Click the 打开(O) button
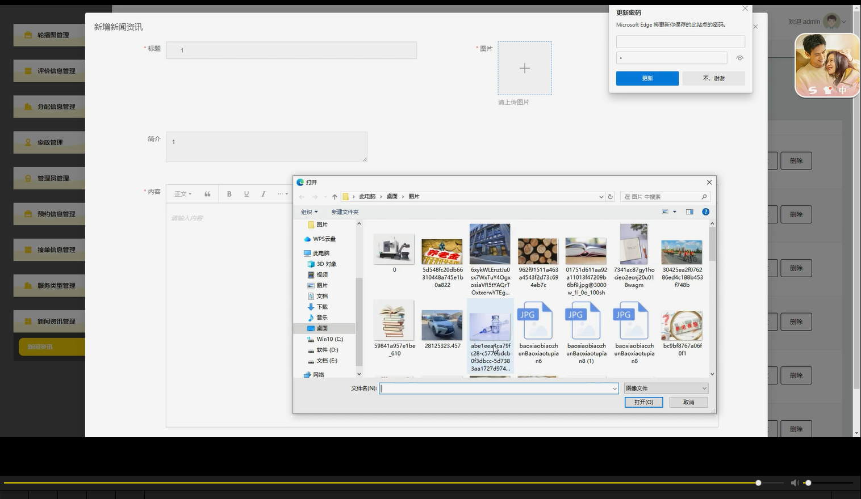This screenshot has height=499, width=861. 643,402
